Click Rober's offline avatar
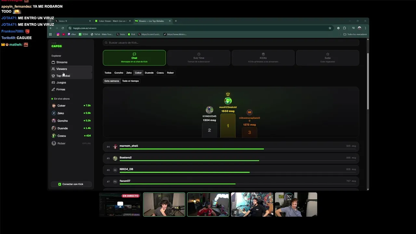This screenshot has width=416, height=234. coord(54,143)
